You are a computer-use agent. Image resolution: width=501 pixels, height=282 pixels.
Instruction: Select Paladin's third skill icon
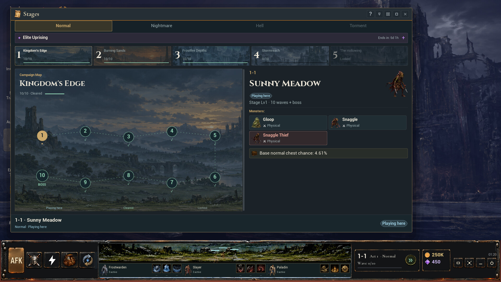[345, 268]
